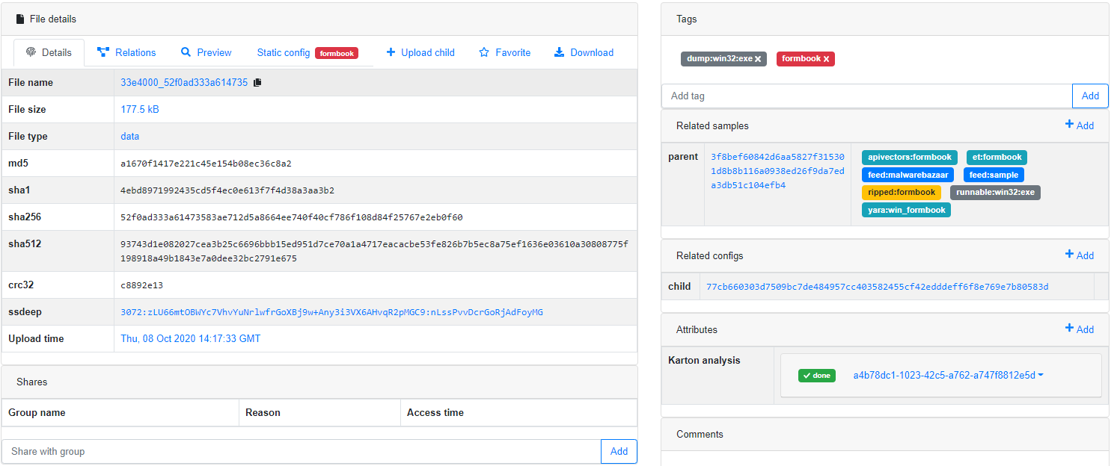Focus the Add tag input field
The image size is (1117, 466).
(866, 96)
